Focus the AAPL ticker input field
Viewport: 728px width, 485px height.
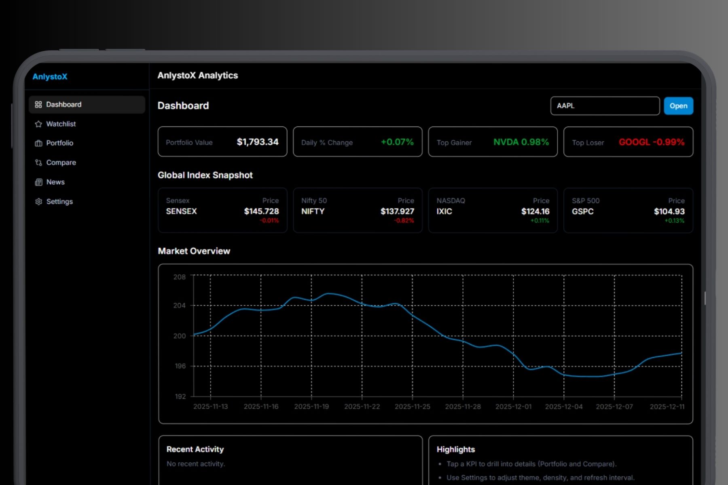pyautogui.click(x=605, y=106)
